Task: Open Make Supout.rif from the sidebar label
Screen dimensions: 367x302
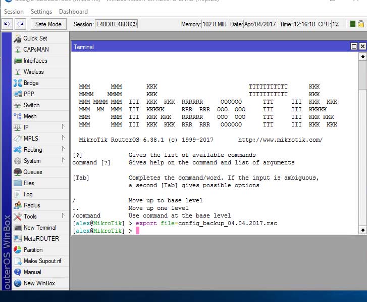Action: [42, 261]
